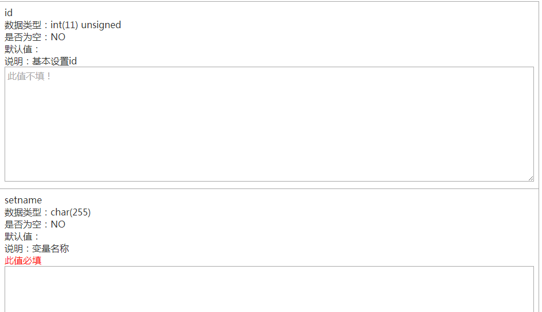This screenshot has width=542, height=312.
Task: Click the 数据类型：char(255) line
Action: (x=48, y=212)
